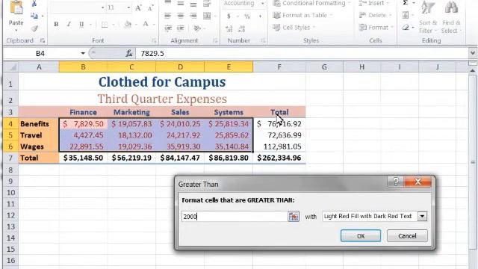
Task: Expand the formula bar chevron
Action: [x=473, y=53]
